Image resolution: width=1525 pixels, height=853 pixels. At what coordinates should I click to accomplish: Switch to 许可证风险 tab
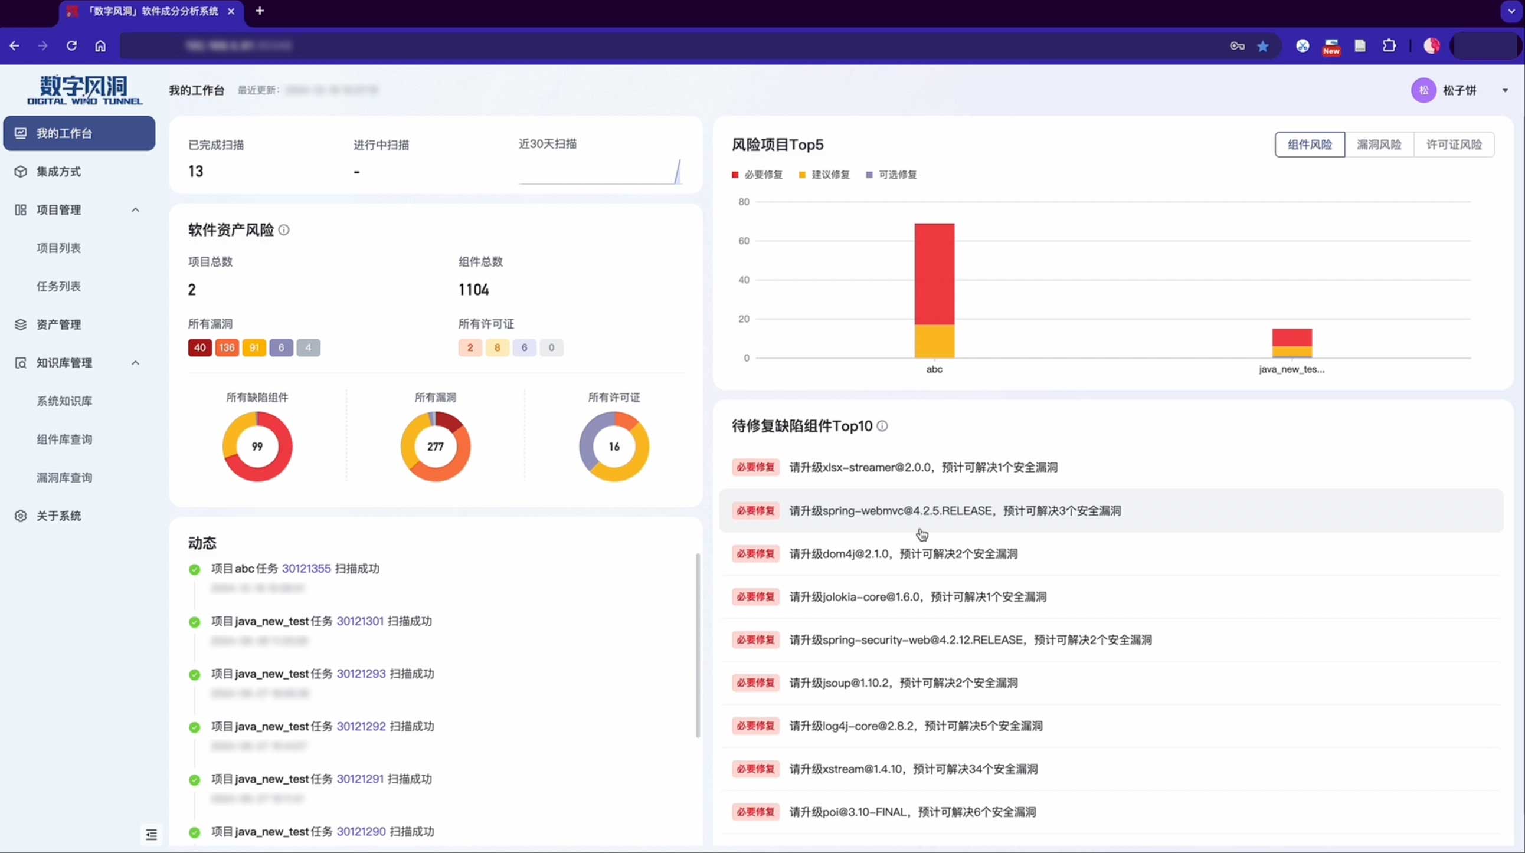click(1454, 145)
